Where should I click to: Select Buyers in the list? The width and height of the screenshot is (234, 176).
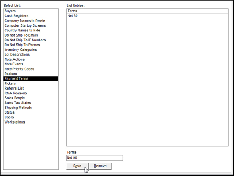coord(31,11)
